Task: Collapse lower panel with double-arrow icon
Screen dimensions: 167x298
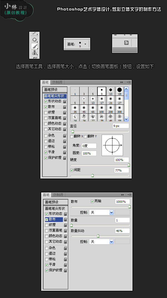Action: (x=122, y=195)
